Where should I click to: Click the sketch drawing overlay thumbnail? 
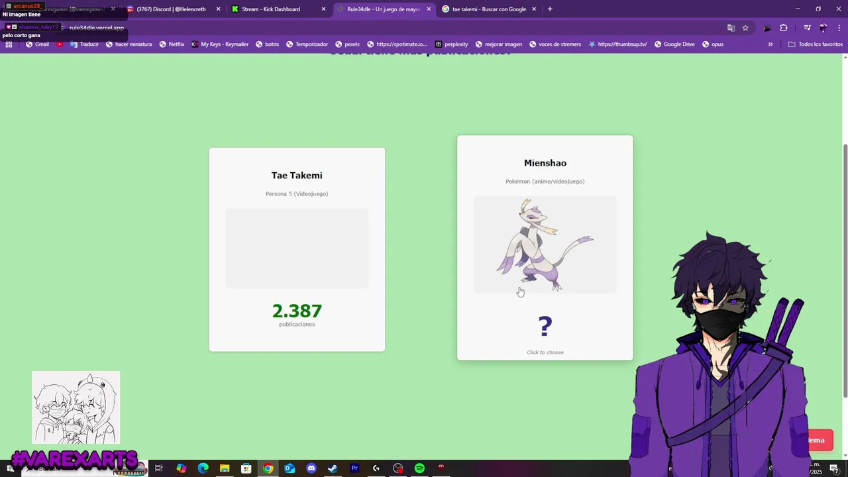click(x=76, y=407)
